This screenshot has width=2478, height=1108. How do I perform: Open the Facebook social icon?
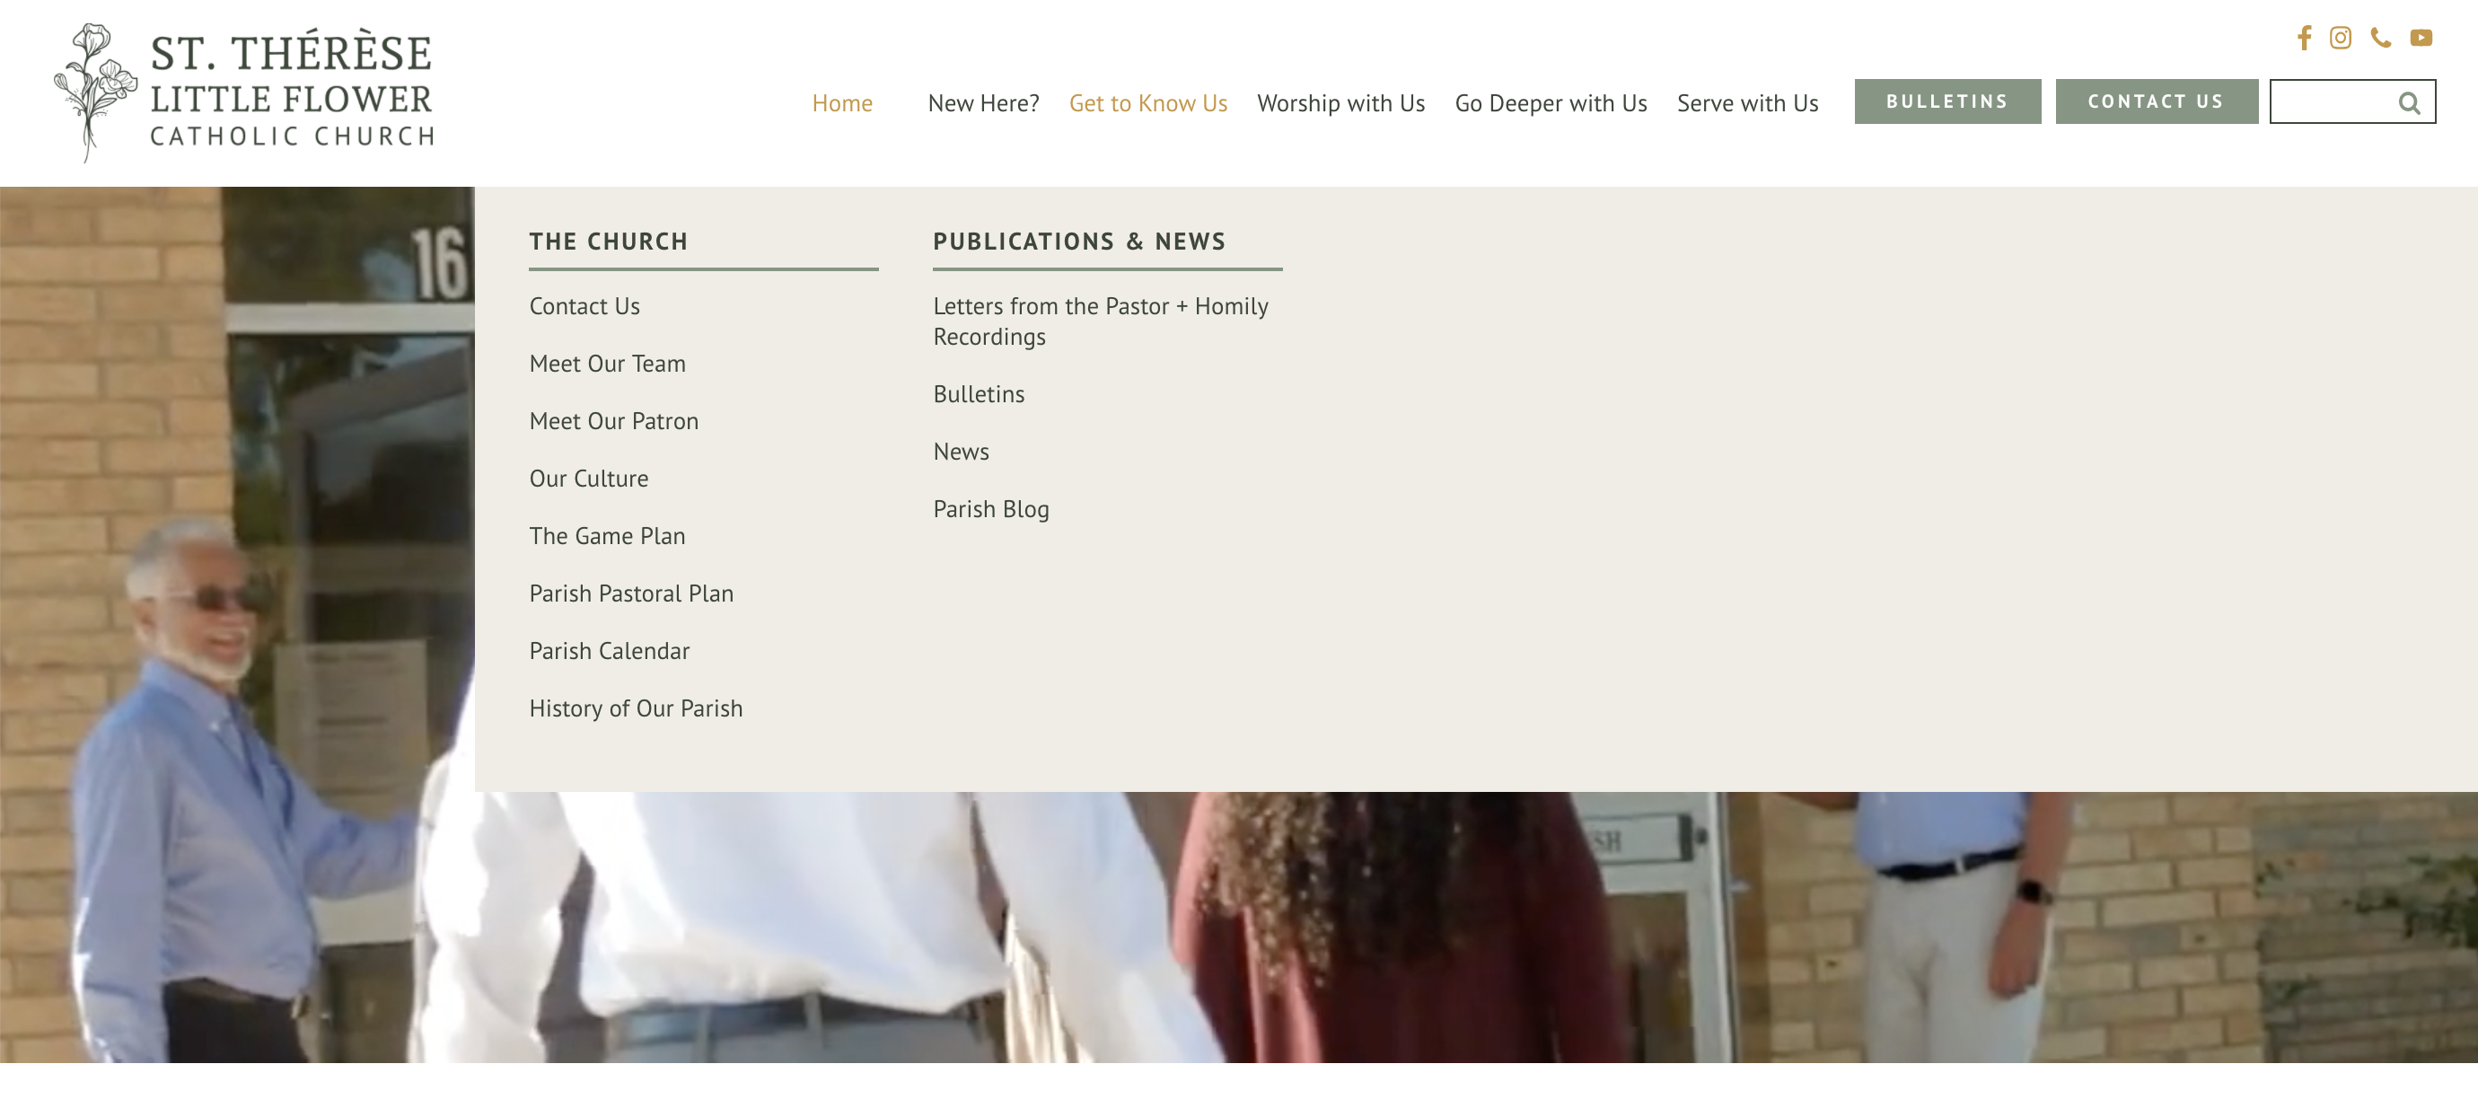click(2304, 38)
